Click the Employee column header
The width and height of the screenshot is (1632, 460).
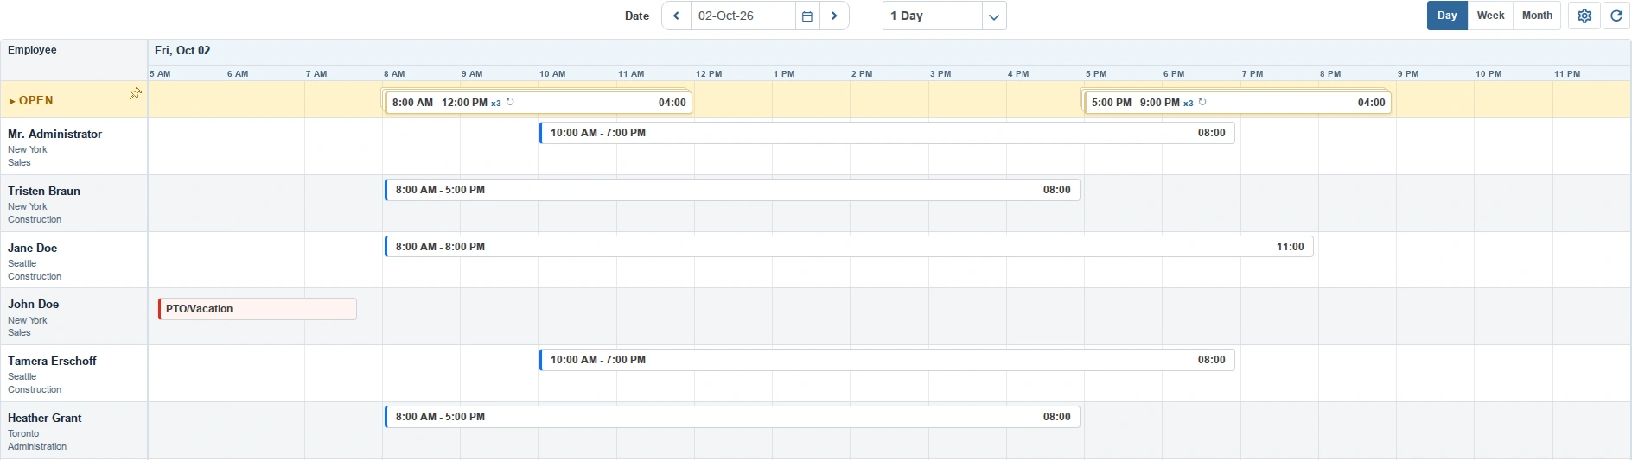point(32,50)
